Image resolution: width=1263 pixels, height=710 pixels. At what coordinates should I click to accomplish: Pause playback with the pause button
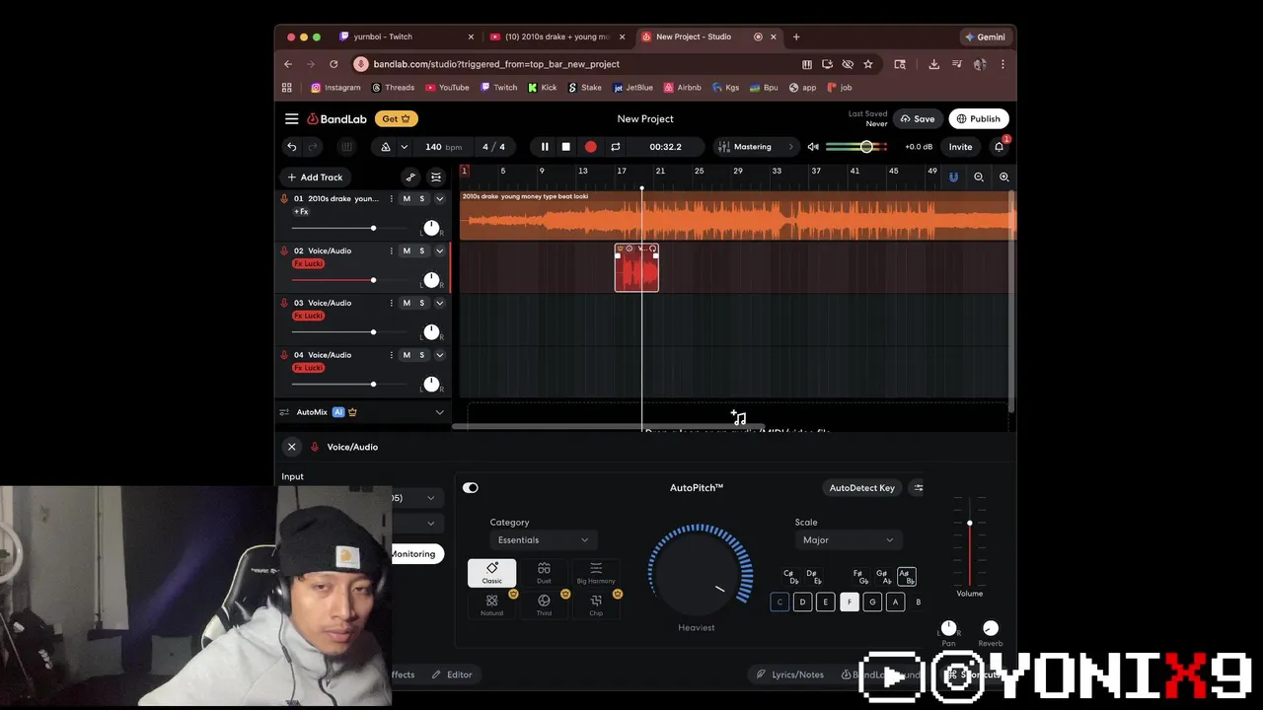[x=544, y=147]
